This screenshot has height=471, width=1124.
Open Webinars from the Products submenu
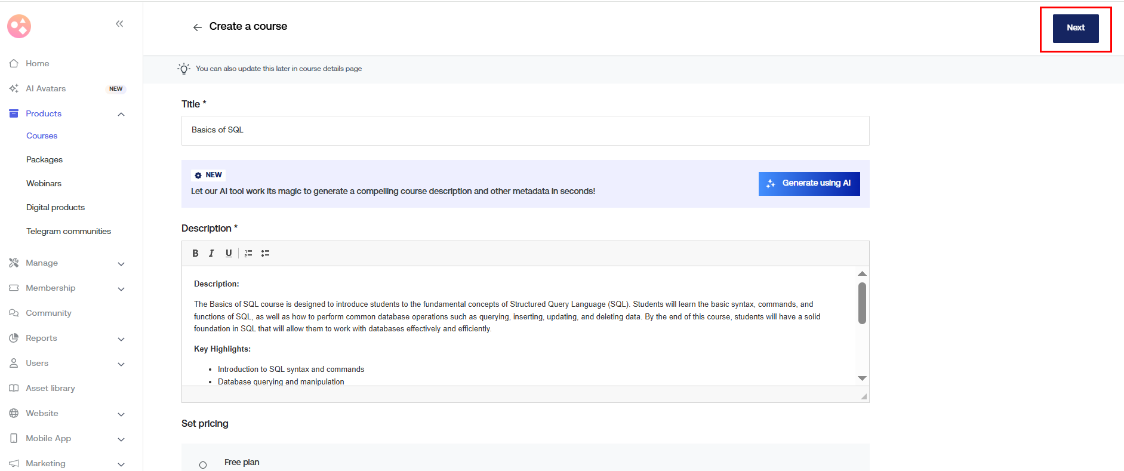click(x=44, y=183)
